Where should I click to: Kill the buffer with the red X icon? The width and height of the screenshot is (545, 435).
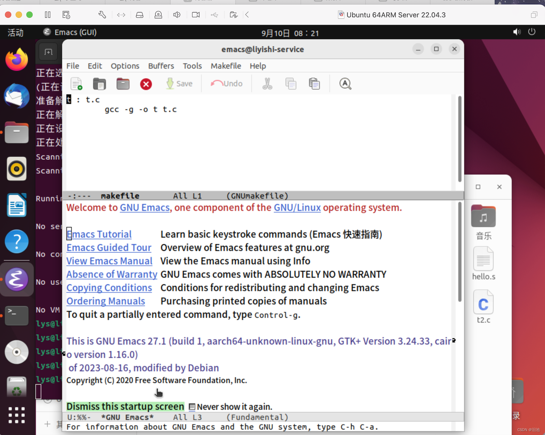146,84
